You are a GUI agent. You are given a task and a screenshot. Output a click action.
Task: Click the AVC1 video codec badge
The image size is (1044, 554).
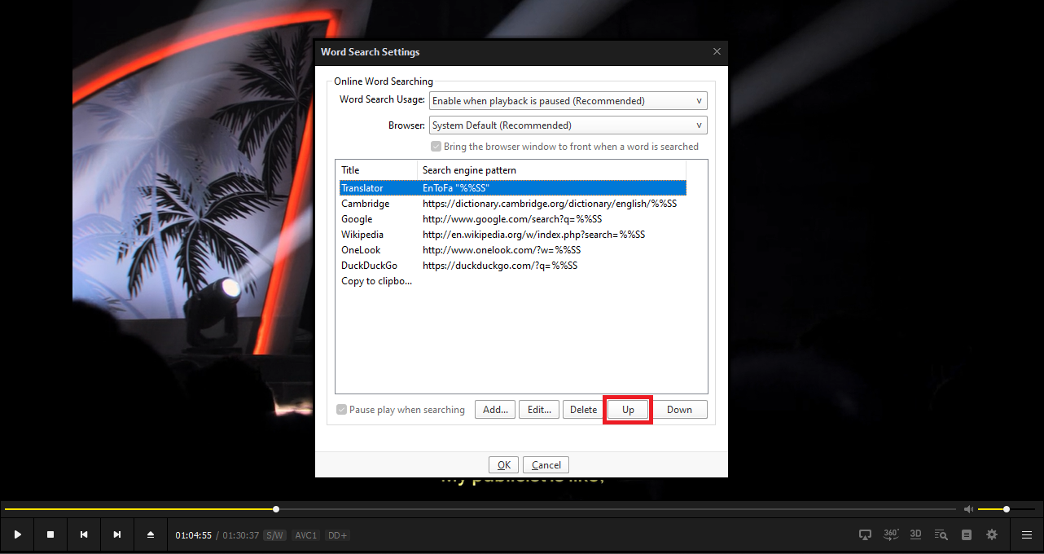tap(305, 535)
